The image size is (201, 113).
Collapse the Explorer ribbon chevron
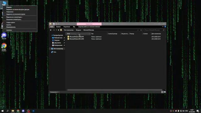(163, 27)
